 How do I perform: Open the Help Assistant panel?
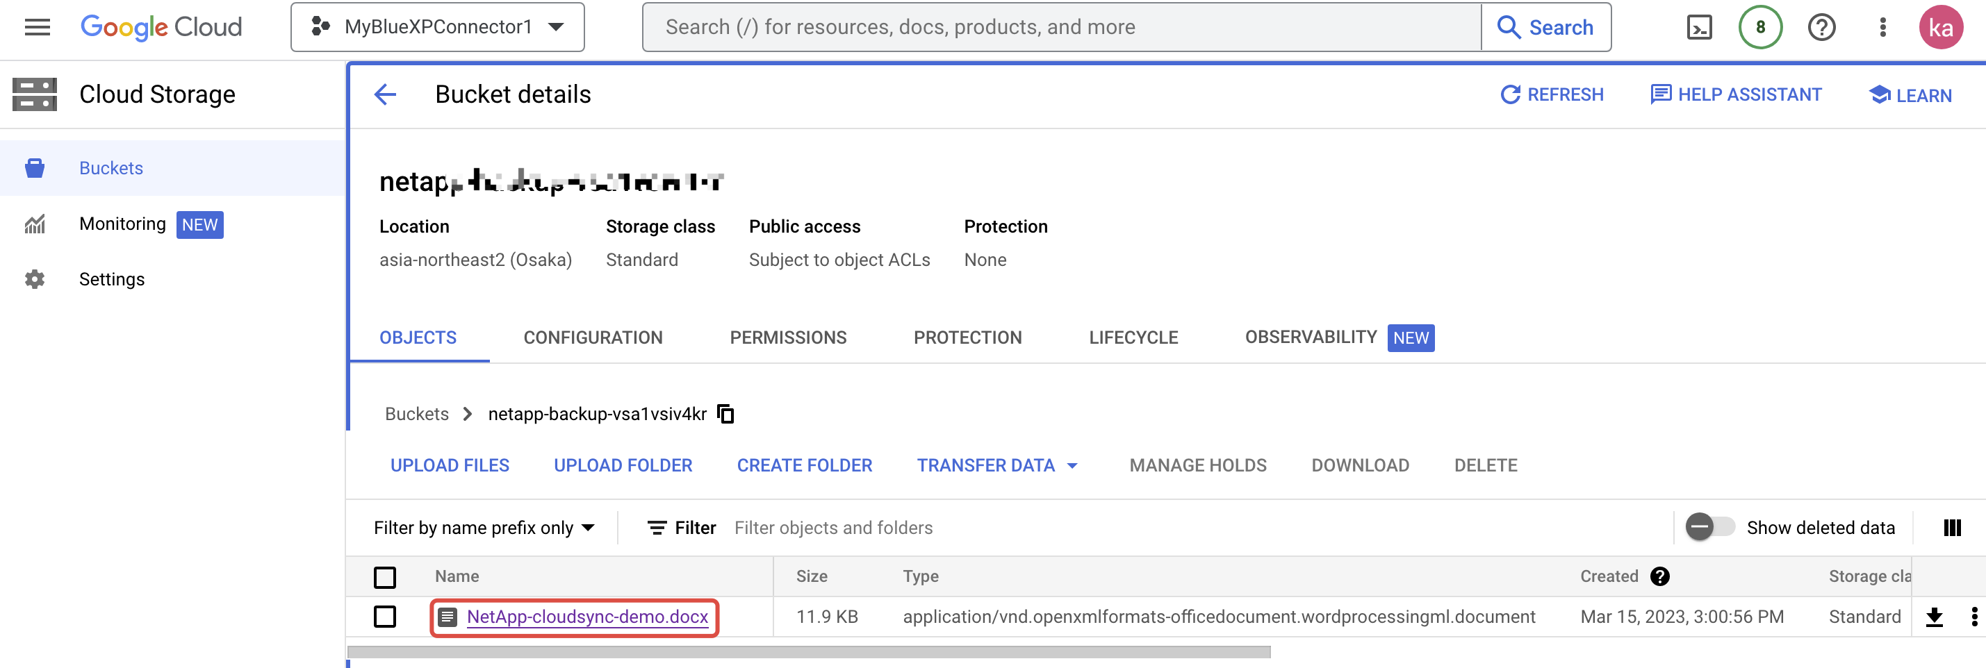[x=1737, y=94]
